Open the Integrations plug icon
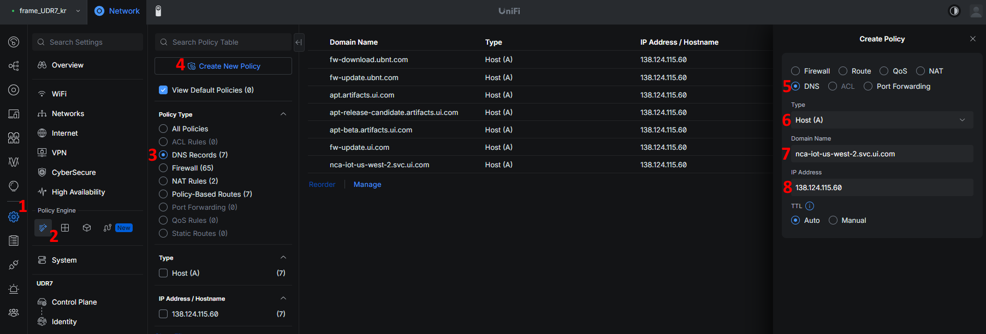986x334 pixels. point(14,265)
